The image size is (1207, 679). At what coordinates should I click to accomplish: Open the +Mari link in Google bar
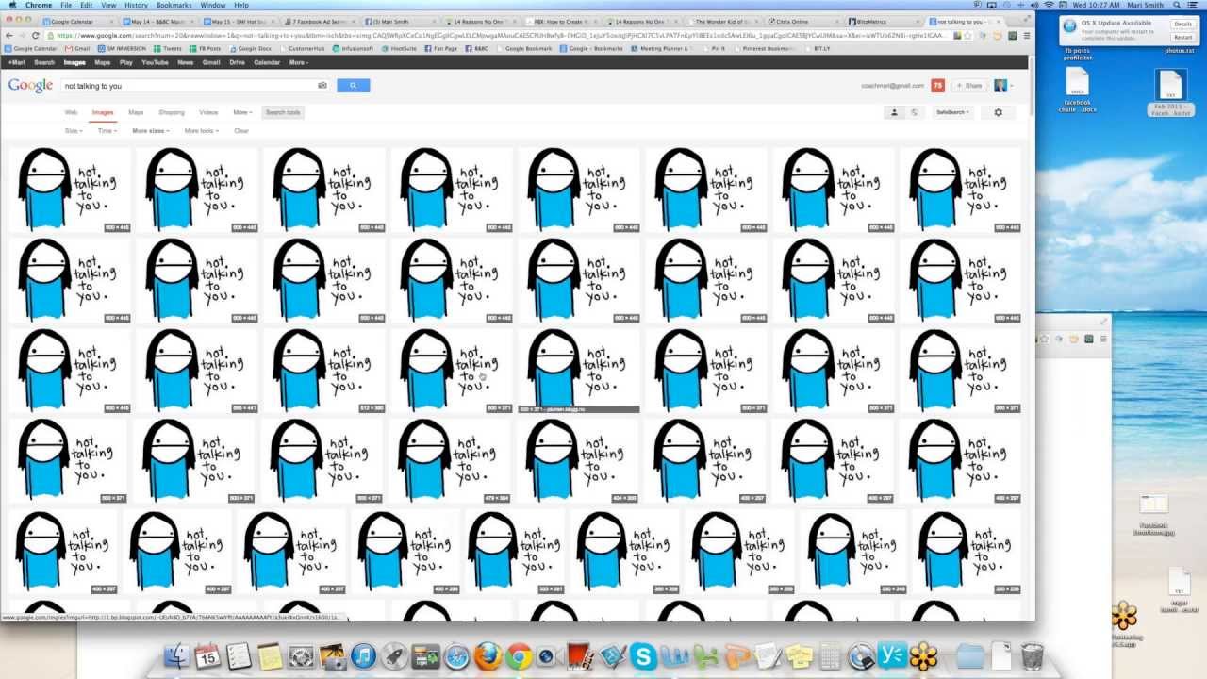point(16,62)
